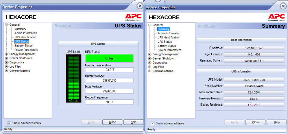Collapse General node in Summary window

(150, 25)
